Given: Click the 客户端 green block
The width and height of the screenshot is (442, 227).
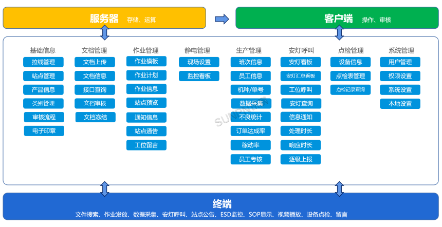Looking at the screenshot, I should tap(337, 18).
